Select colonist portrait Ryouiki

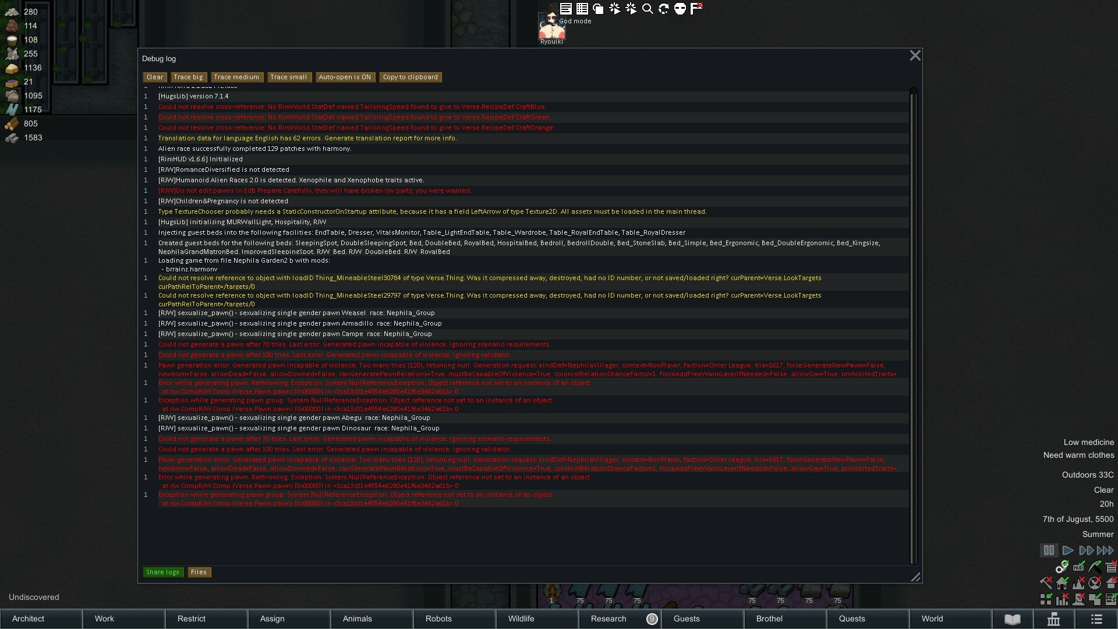click(551, 26)
